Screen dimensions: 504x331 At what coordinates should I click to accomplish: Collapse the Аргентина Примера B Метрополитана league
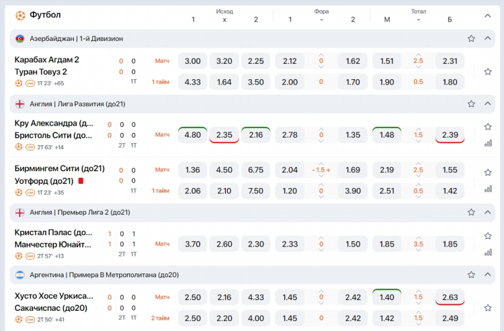(x=488, y=274)
